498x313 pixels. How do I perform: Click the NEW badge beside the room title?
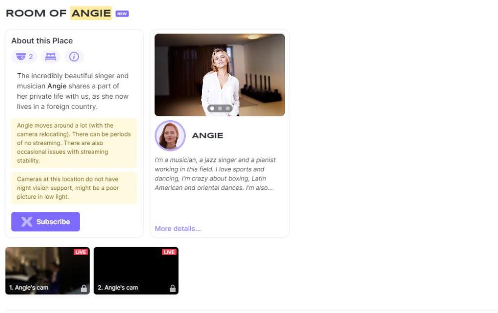tap(122, 14)
